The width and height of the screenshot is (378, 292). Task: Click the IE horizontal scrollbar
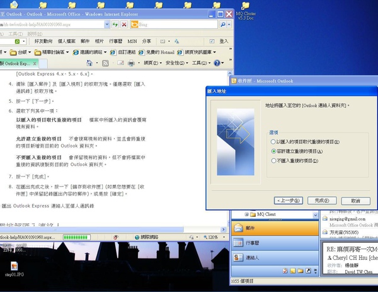coord(91,230)
